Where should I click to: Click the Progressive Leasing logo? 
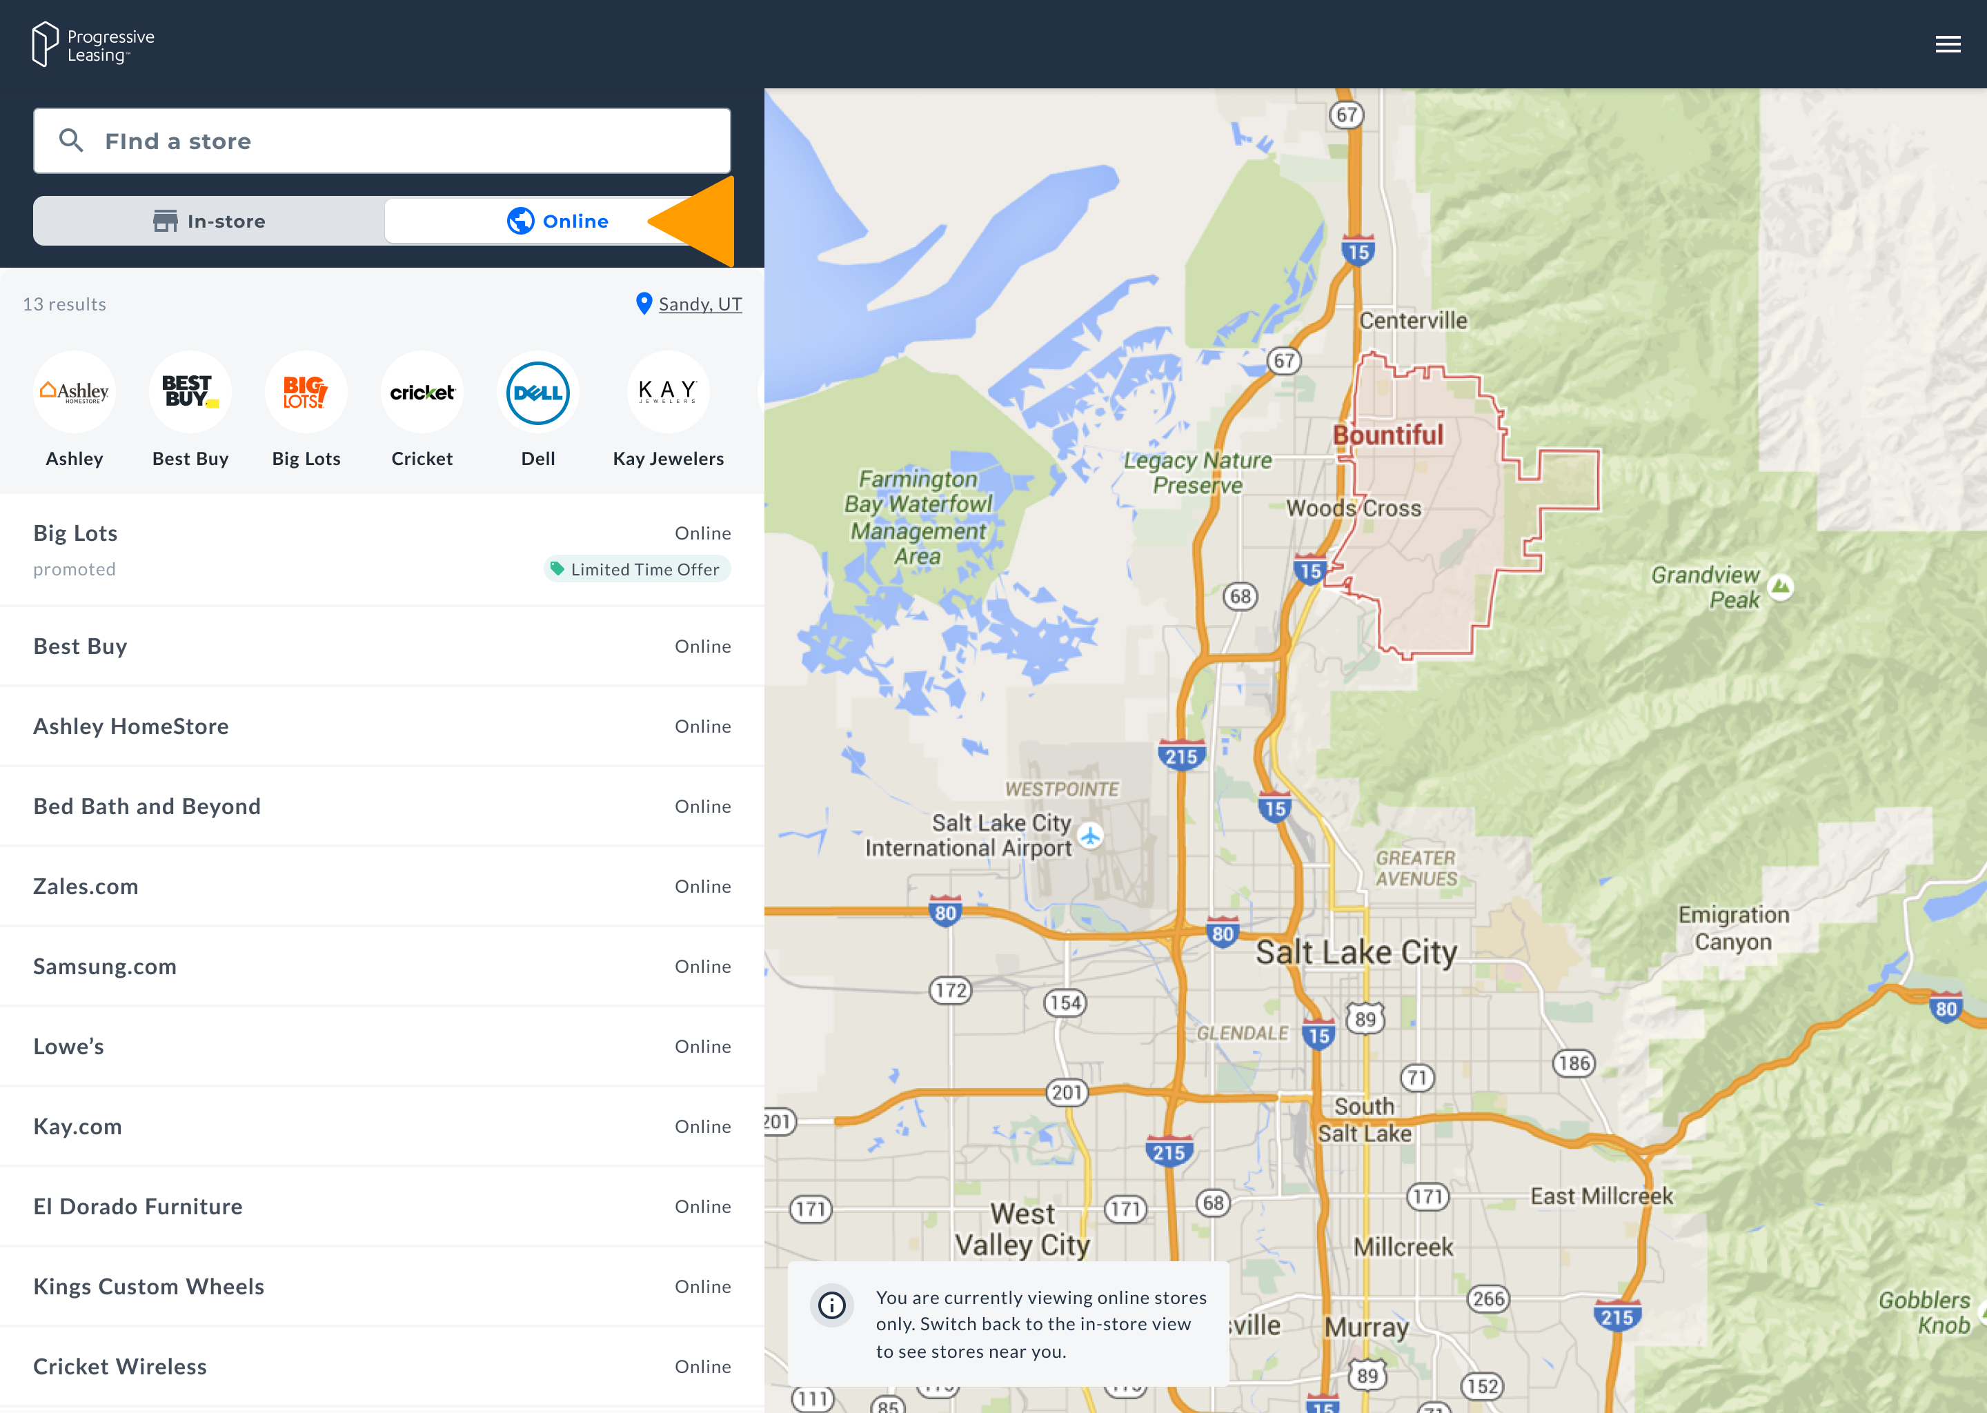point(93,46)
